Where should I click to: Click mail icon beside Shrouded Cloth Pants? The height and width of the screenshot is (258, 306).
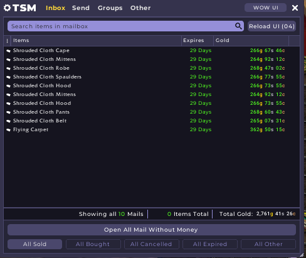coord(8,112)
